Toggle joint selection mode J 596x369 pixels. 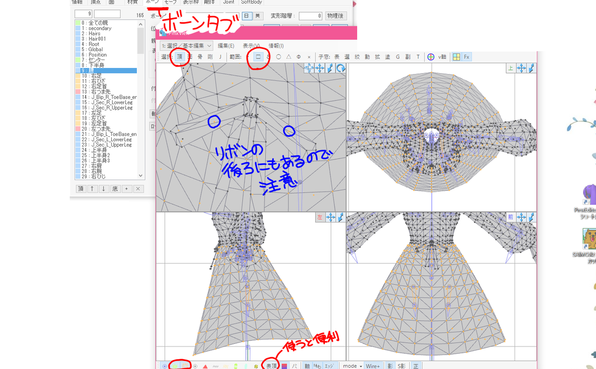pyautogui.click(x=220, y=57)
